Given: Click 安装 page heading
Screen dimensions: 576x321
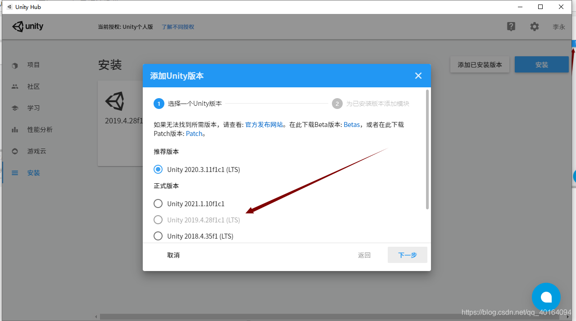Looking at the screenshot, I should point(110,65).
